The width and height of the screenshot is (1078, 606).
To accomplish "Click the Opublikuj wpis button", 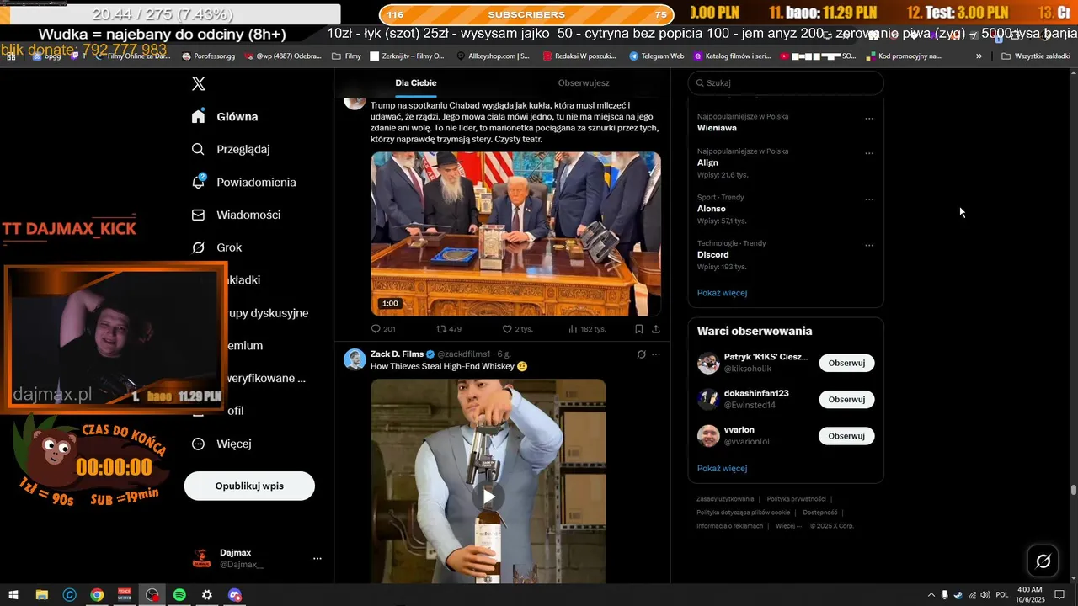I will coord(249,486).
